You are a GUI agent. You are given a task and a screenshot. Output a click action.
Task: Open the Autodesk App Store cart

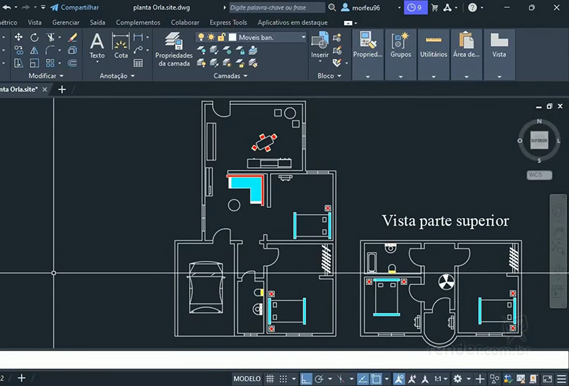tap(435, 7)
